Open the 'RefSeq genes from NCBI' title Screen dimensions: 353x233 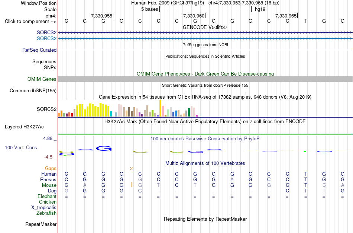pyautogui.click(x=205, y=45)
